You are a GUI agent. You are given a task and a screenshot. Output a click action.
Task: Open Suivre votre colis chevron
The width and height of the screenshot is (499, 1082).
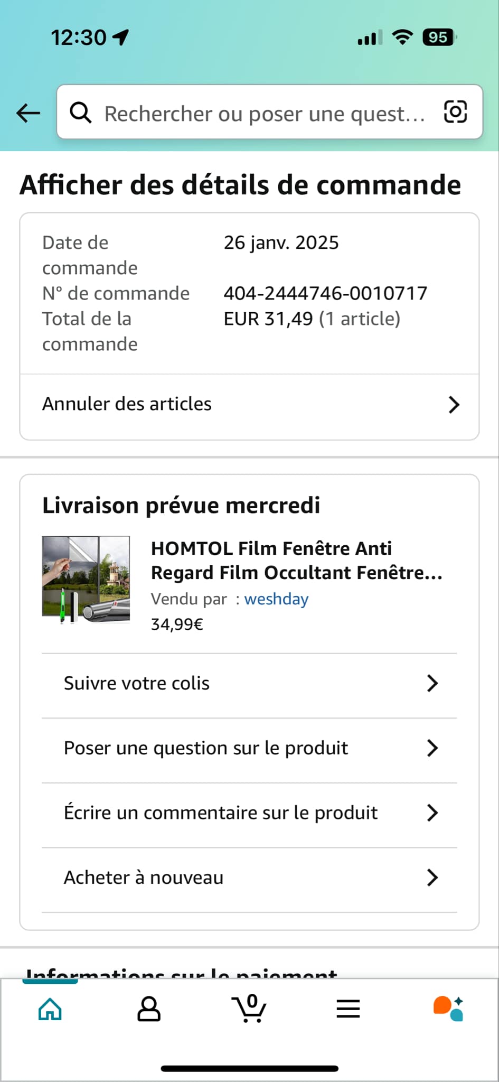pos(432,684)
